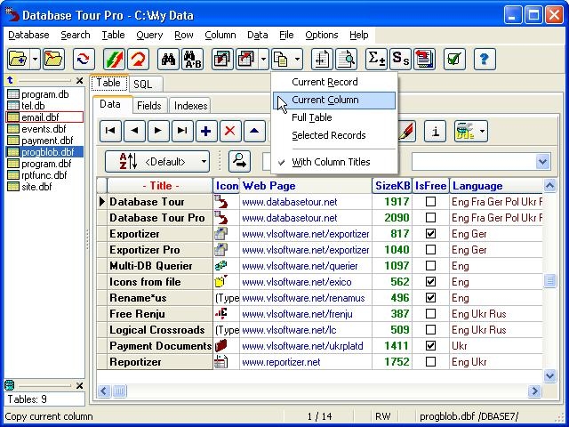Toggle IsFree checkbox for Exportizer row
Viewport: 569px width, 427px height.
(431, 234)
